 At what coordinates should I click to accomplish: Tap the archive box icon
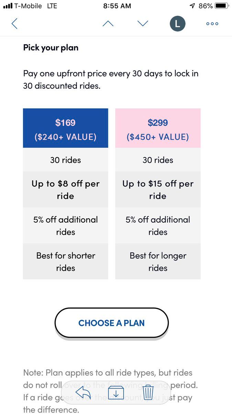(116, 393)
